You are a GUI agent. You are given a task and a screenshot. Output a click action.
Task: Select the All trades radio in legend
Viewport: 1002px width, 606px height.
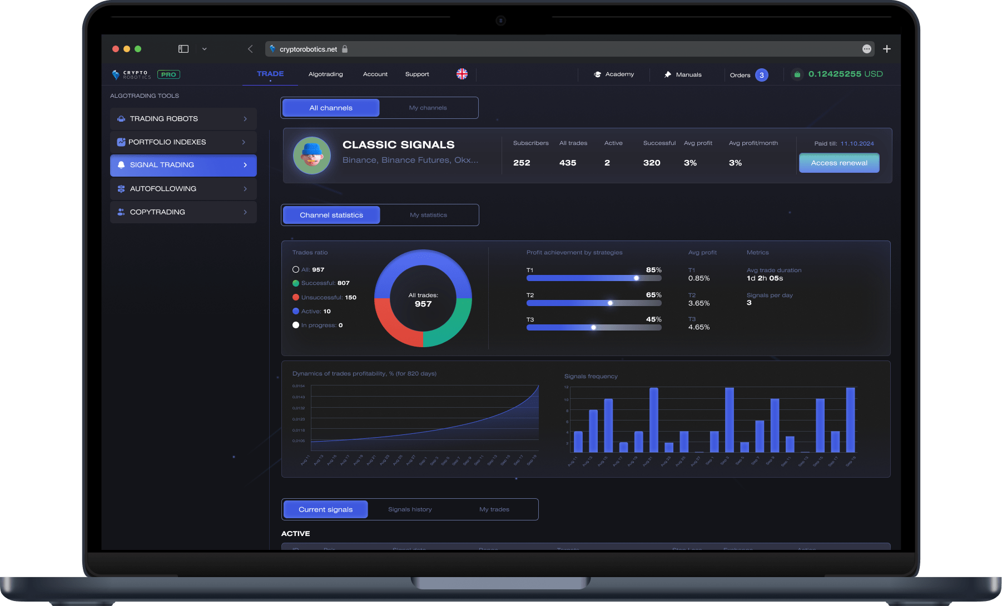tap(296, 269)
